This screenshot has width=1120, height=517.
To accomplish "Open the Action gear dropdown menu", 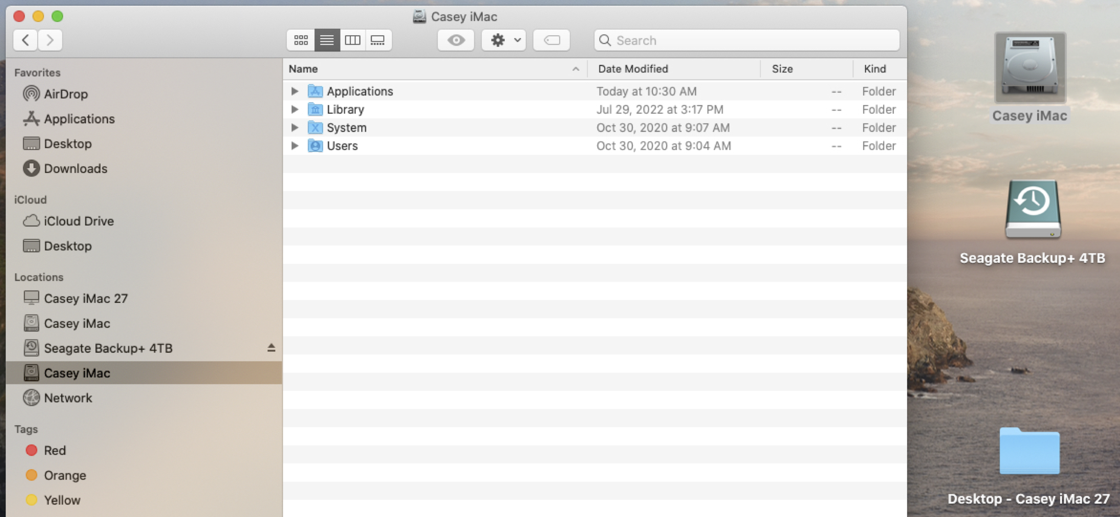I will (x=504, y=40).
